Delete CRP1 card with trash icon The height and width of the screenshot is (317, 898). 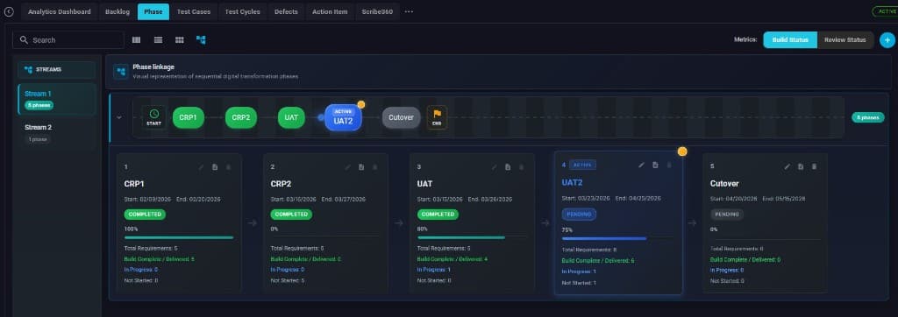229,167
